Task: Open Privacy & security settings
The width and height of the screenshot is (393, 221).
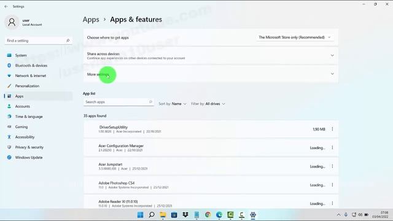Action: point(29,147)
